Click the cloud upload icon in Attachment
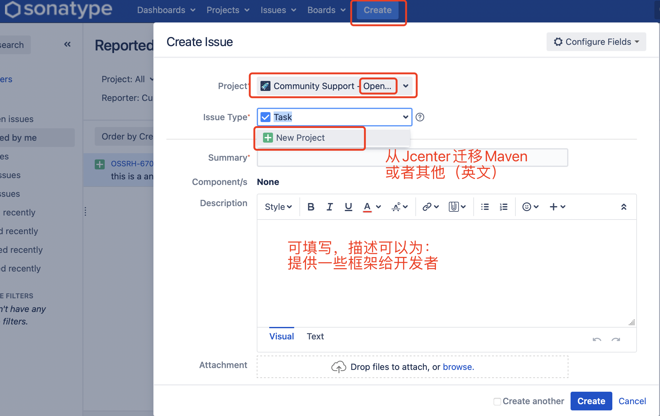 (x=339, y=367)
